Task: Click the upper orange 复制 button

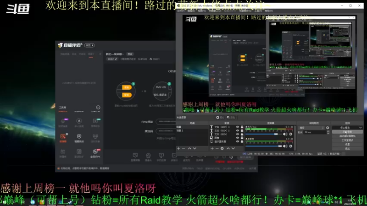Action: (x=127, y=87)
